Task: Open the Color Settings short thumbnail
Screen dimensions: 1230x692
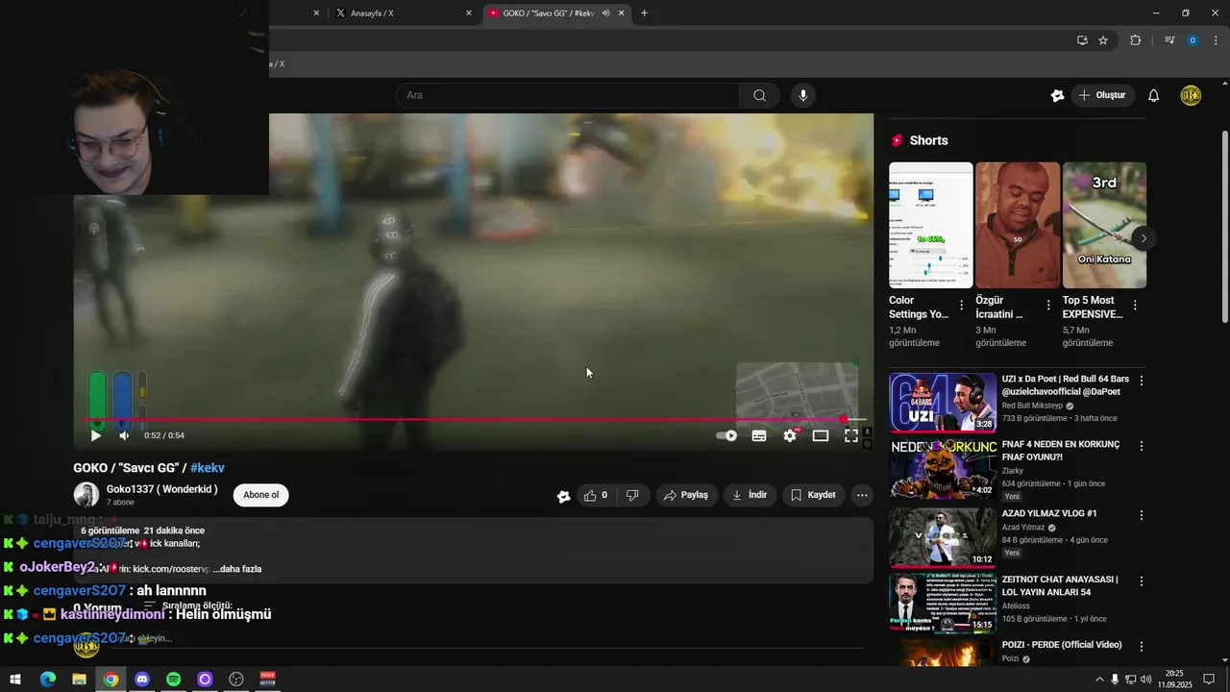Action: tap(931, 225)
